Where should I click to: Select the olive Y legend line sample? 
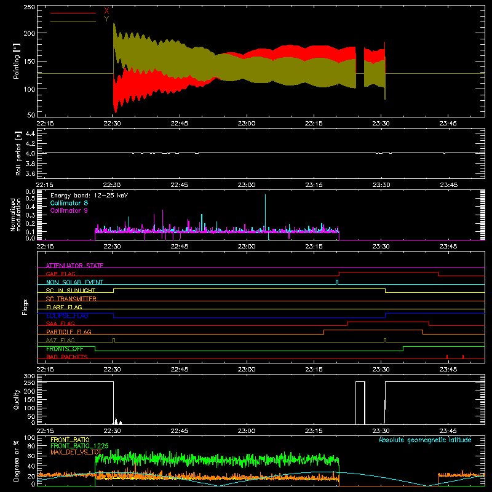coord(73,22)
